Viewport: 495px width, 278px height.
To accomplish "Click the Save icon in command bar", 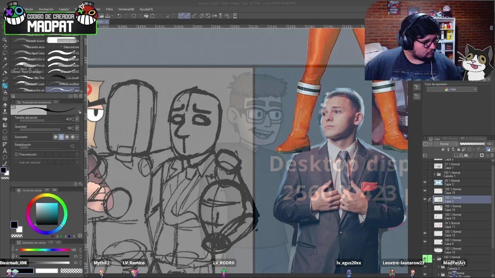I will (x=108, y=16).
